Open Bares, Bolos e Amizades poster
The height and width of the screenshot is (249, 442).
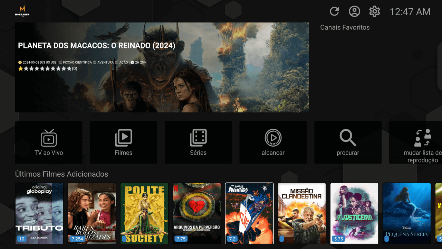(x=92, y=213)
